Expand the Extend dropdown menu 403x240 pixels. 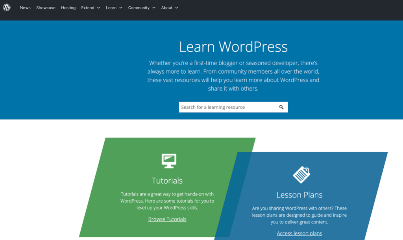pos(91,8)
